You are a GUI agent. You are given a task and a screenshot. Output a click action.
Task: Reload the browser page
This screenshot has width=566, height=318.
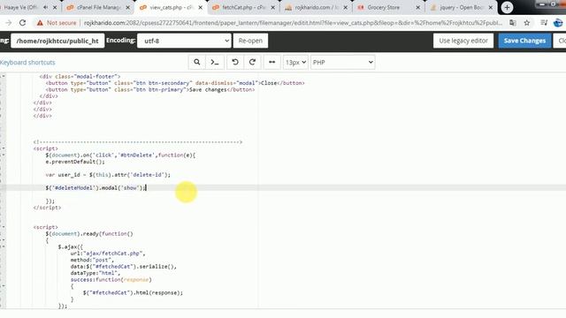22,23
